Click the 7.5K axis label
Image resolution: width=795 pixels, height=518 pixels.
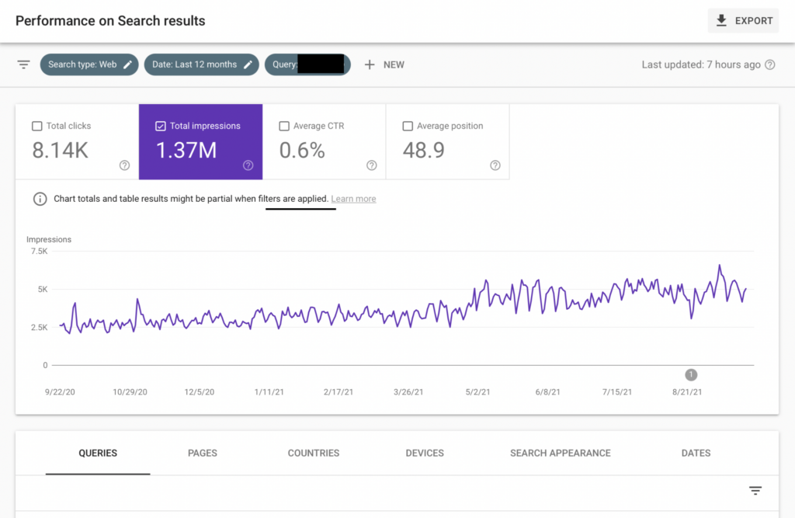click(x=39, y=251)
